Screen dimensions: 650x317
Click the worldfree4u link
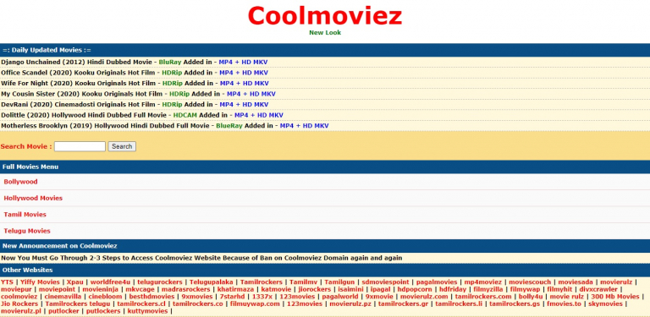tap(110, 282)
